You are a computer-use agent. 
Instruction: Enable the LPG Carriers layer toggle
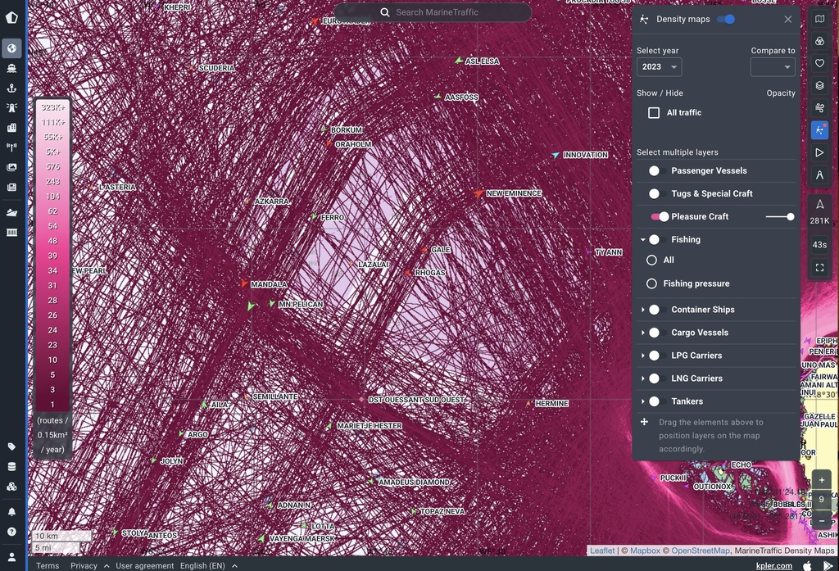tap(657, 356)
